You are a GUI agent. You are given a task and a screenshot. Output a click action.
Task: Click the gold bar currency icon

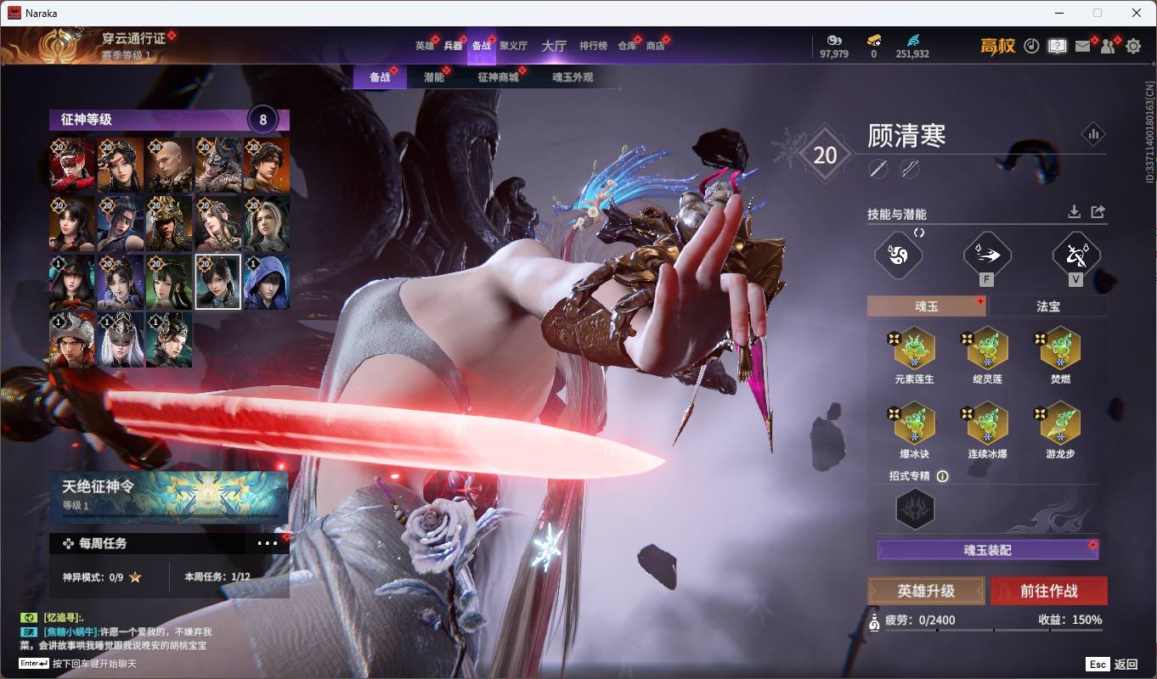[x=873, y=40]
